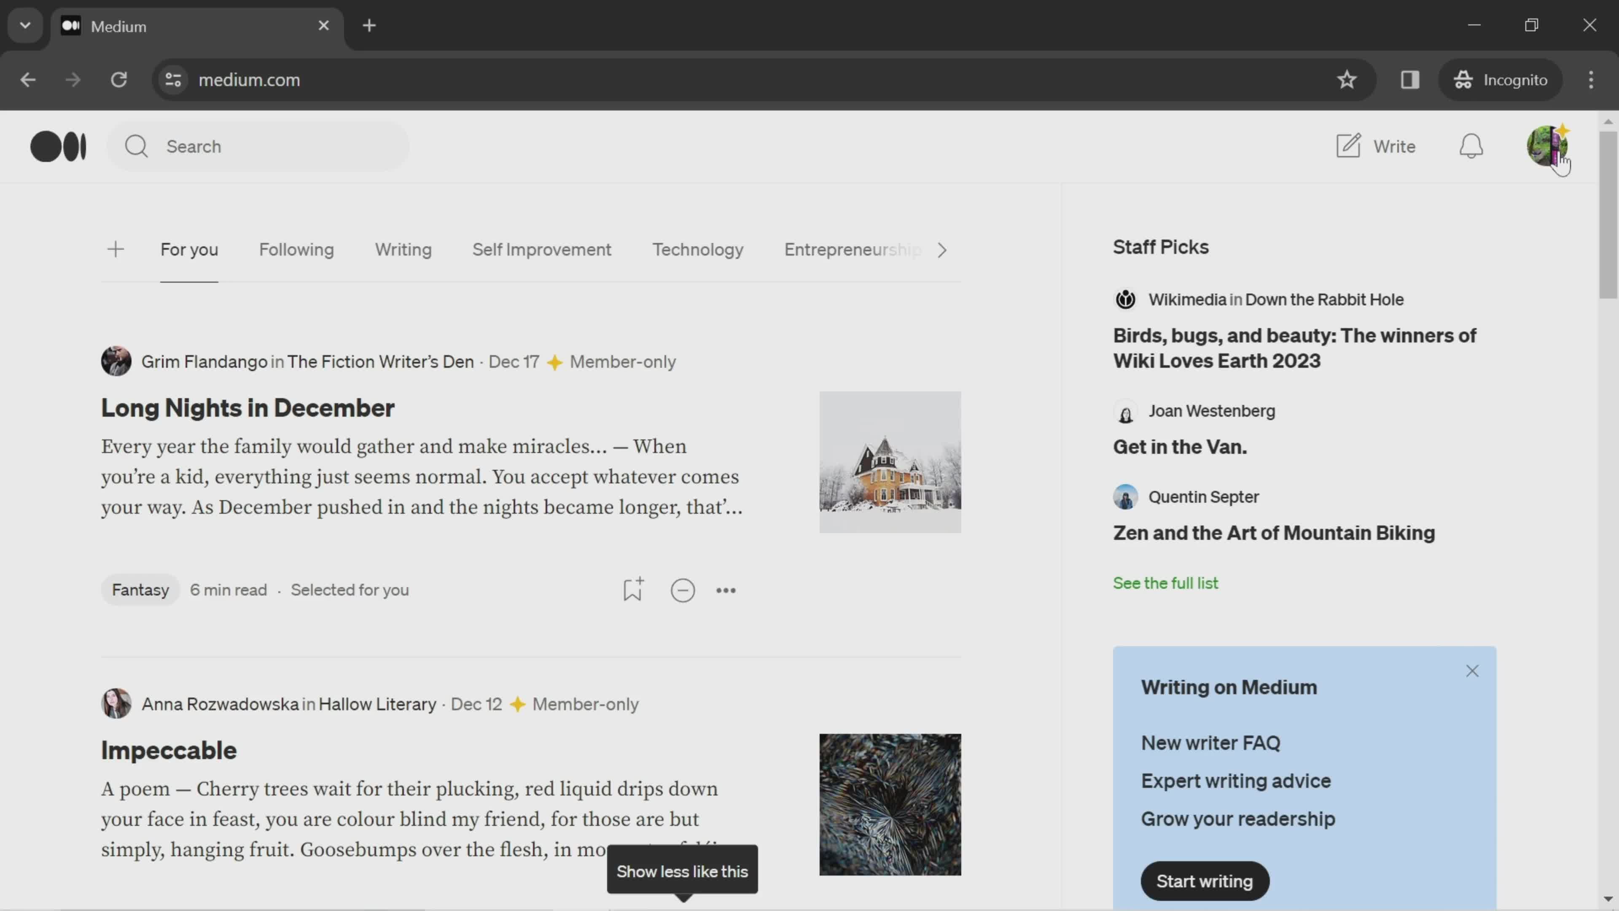The width and height of the screenshot is (1619, 911).
Task: Click the bookmark save icon on Long Nights
Action: click(634, 590)
